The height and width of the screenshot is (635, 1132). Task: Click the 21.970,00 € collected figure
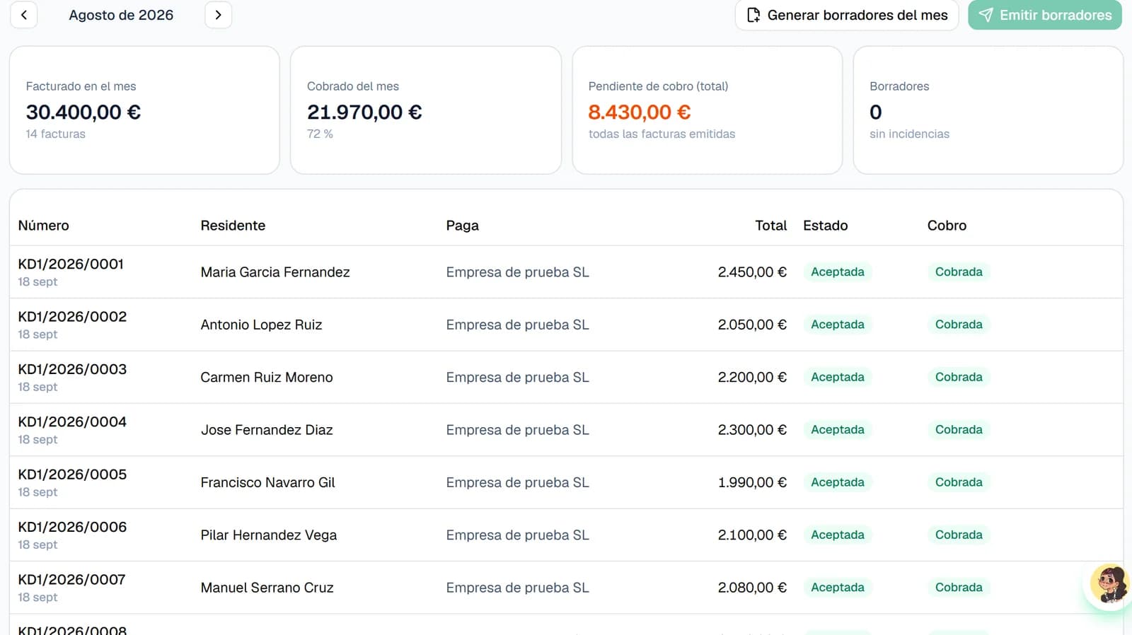click(x=364, y=112)
